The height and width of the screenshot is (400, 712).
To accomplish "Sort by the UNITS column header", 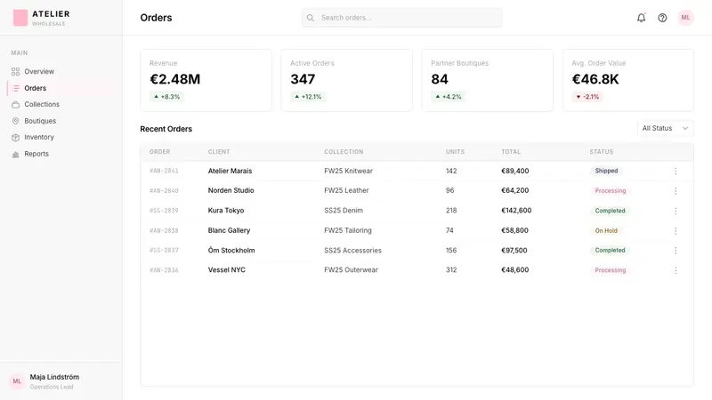I will click(x=455, y=152).
